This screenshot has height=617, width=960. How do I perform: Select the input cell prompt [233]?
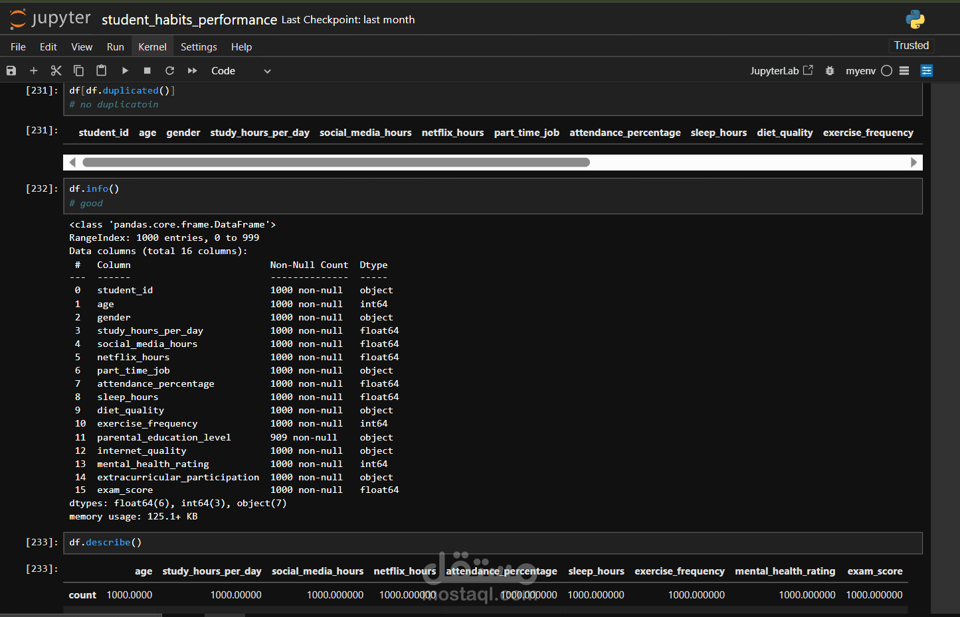tap(42, 542)
